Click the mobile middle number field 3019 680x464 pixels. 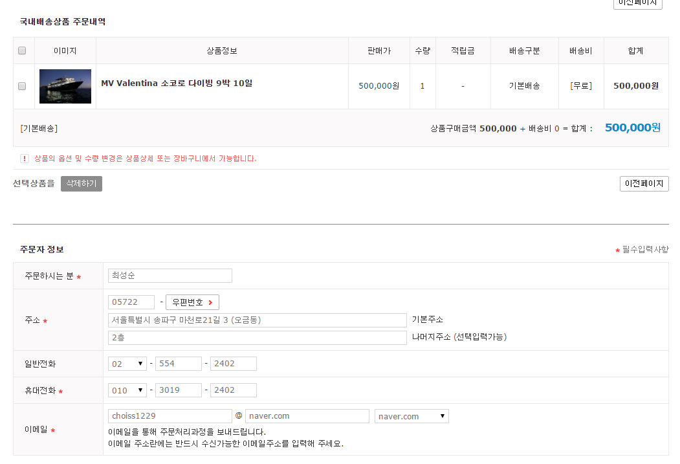179,390
